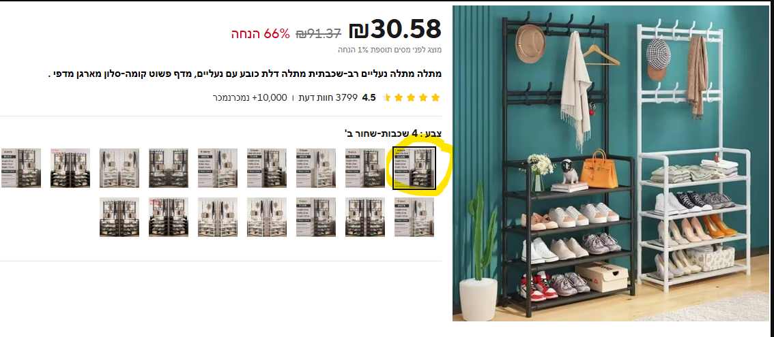
Task: Select the sixth variant thumbnail from right, top row
Action: pyautogui.click(x=169, y=168)
